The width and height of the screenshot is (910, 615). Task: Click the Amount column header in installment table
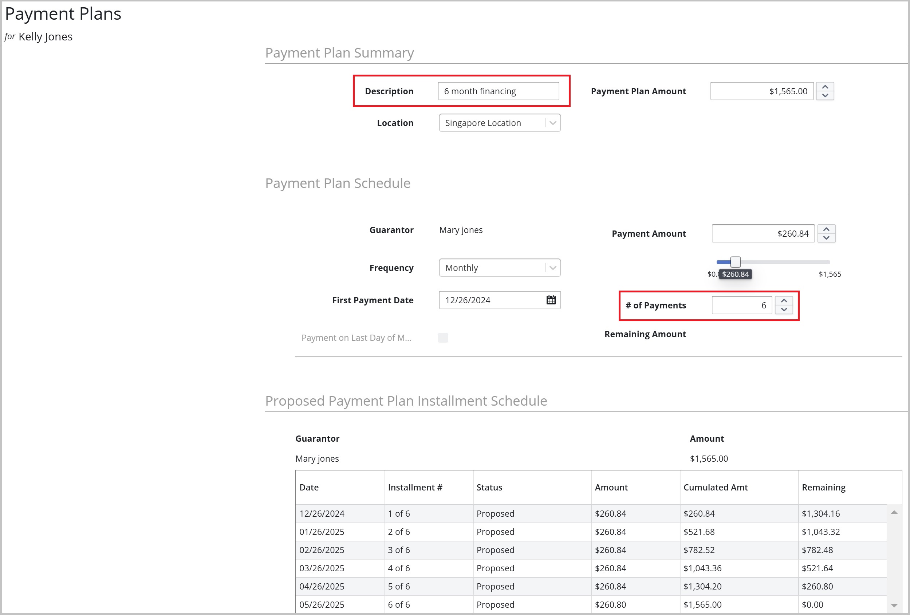(x=635, y=488)
